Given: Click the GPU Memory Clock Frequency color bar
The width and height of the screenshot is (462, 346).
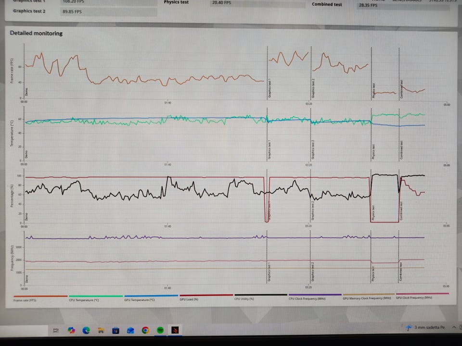Looking at the screenshot, I should (369, 294).
